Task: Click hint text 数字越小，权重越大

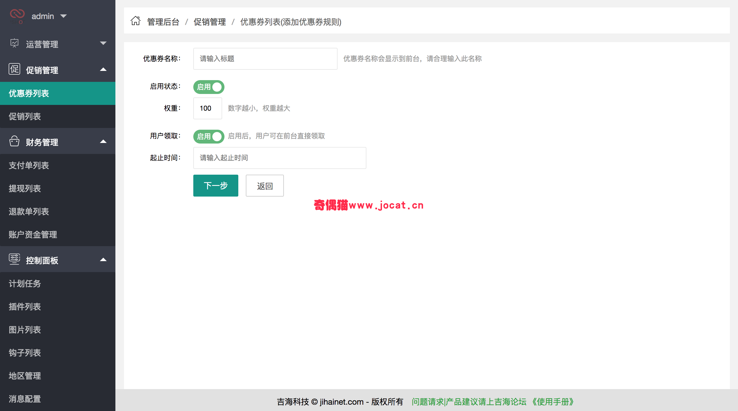Action: click(x=259, y=108)
